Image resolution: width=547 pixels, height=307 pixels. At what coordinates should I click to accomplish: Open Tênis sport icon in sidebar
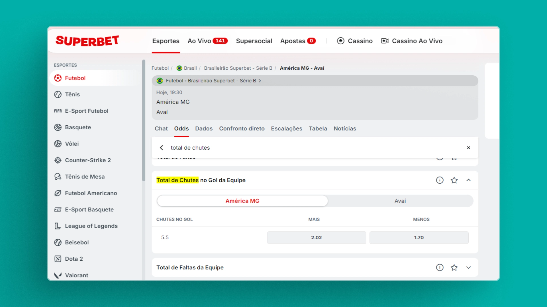58,94
